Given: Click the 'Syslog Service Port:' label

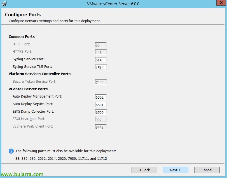Looking at the screenshot, I should [x=29, y=59].
